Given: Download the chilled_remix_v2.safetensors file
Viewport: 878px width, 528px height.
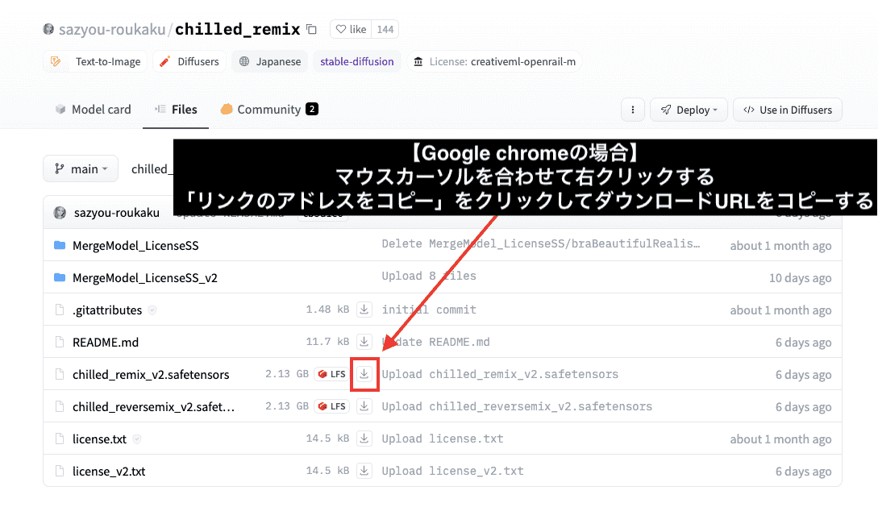Looking at the screenshot, I should [364, 374].
